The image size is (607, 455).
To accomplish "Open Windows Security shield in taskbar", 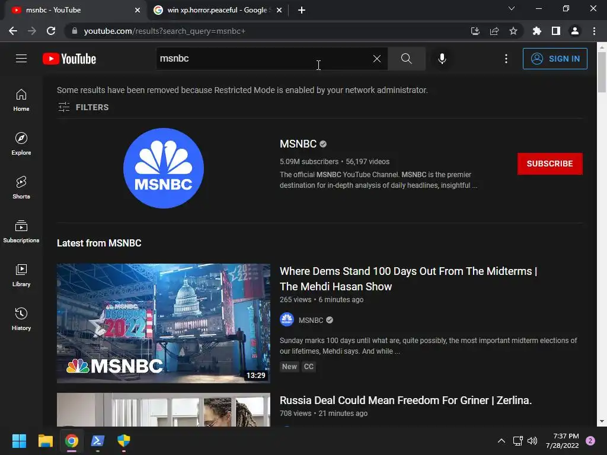I will click(124, 441).
